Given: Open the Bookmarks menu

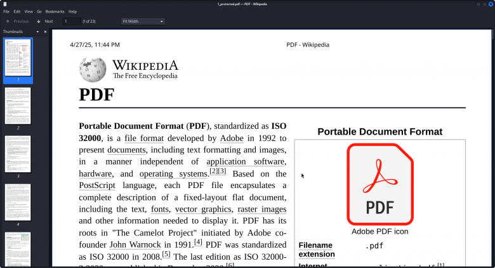Looking at the screenshot, I should pyautogui.click(x=55, y=11).
